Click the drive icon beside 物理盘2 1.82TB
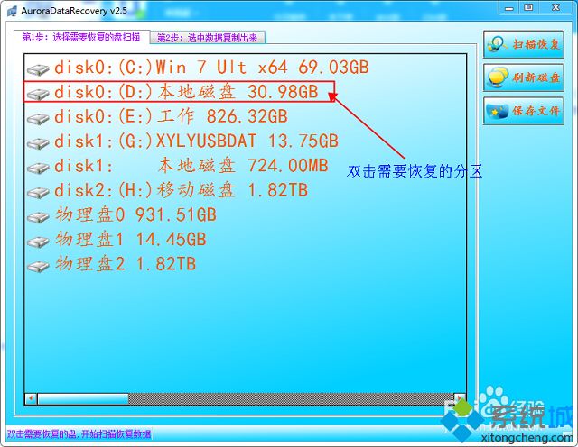 [38, 267]
